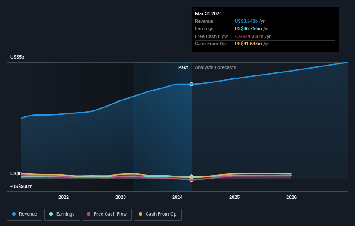Click the US$0 y-axis label
The height and width of the screenshot is (226, 355).
click(16, 173)
